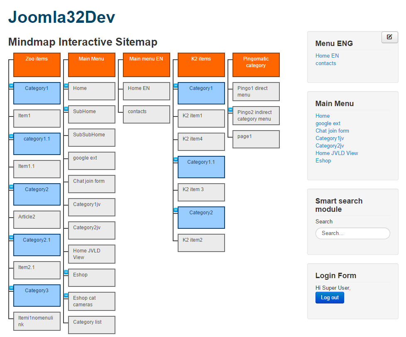The width and height of the screenshot is (406, 337).
Task: Open the K2 item4 box
Action: tap(201, 142)
